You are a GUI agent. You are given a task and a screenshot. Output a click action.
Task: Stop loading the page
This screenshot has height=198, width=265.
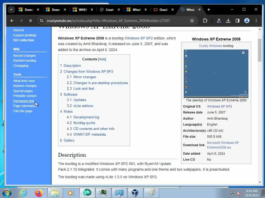[x=31, y=21]
